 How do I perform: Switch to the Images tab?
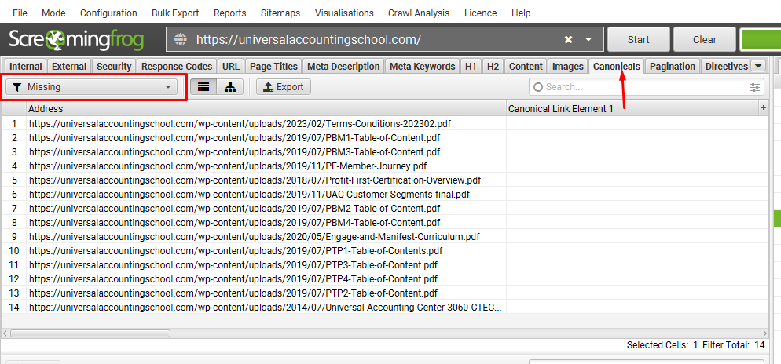tap(568, 66)
